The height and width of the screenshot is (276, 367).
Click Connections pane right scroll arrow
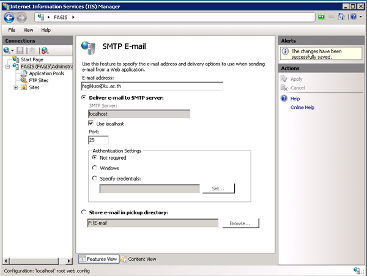(69, 261)
